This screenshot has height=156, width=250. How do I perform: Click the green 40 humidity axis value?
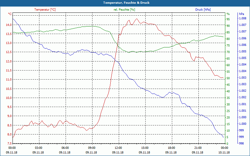tap(228, 91)
